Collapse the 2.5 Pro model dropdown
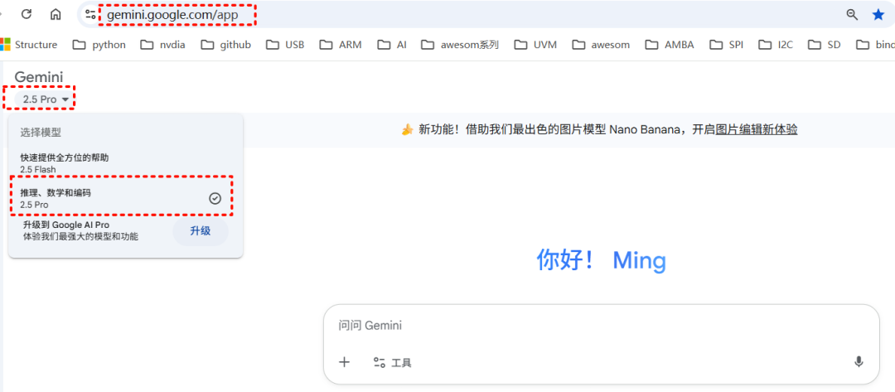 (x=45, y=99)
